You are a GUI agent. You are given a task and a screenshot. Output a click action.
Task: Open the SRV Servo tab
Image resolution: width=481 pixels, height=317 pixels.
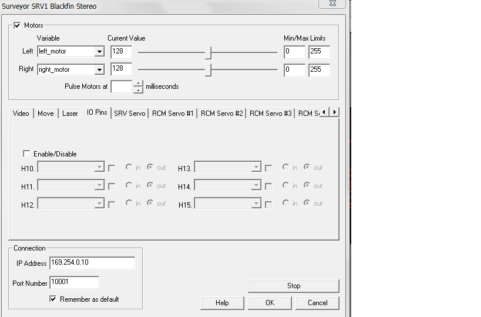click(129, 113)
